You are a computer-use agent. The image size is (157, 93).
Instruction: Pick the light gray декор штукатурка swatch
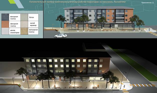(5, 31)
